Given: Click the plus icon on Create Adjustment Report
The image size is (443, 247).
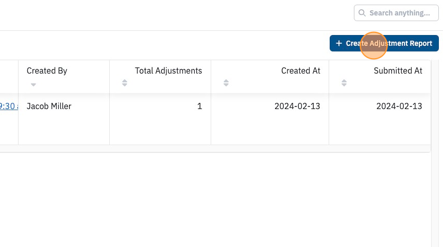Looking at the screenshot, I should click(x=339, y=43).
